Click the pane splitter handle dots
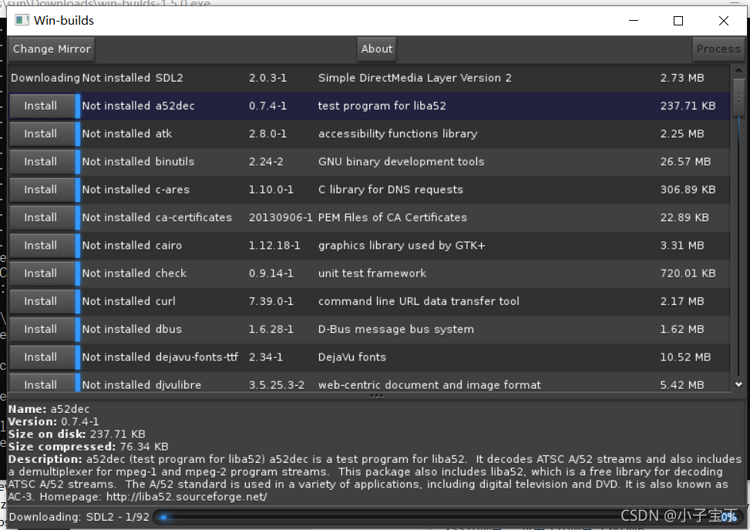Screen dimensions: 750x530 point(377,396)
